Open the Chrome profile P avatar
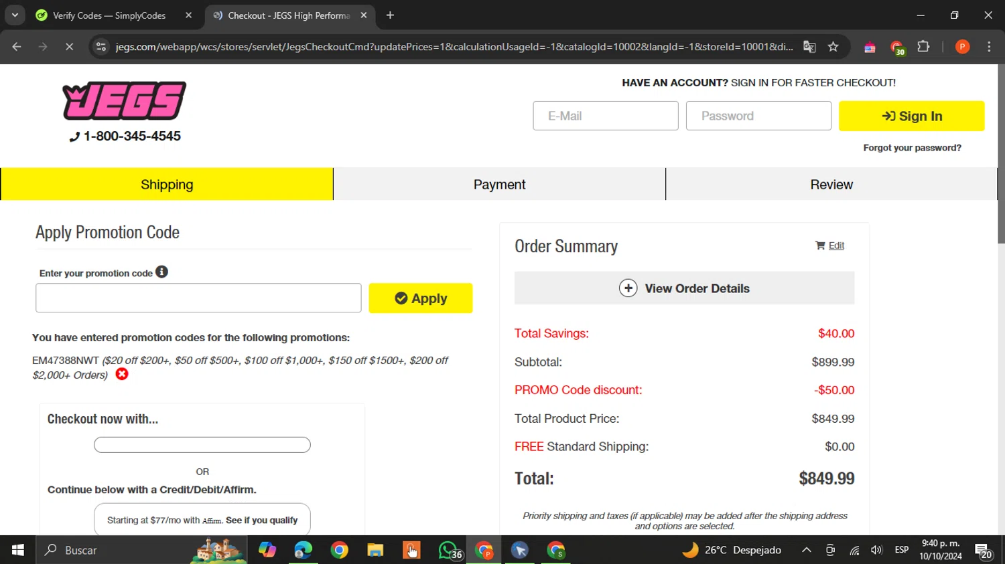This screenshot has height=564, width=1005. click(962, 46)
